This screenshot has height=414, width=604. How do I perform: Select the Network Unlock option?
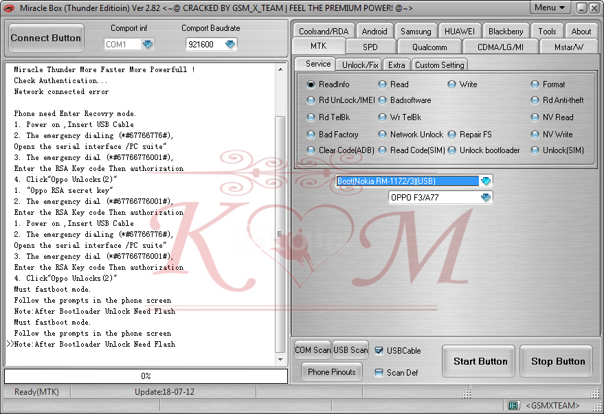pos(382,135)
